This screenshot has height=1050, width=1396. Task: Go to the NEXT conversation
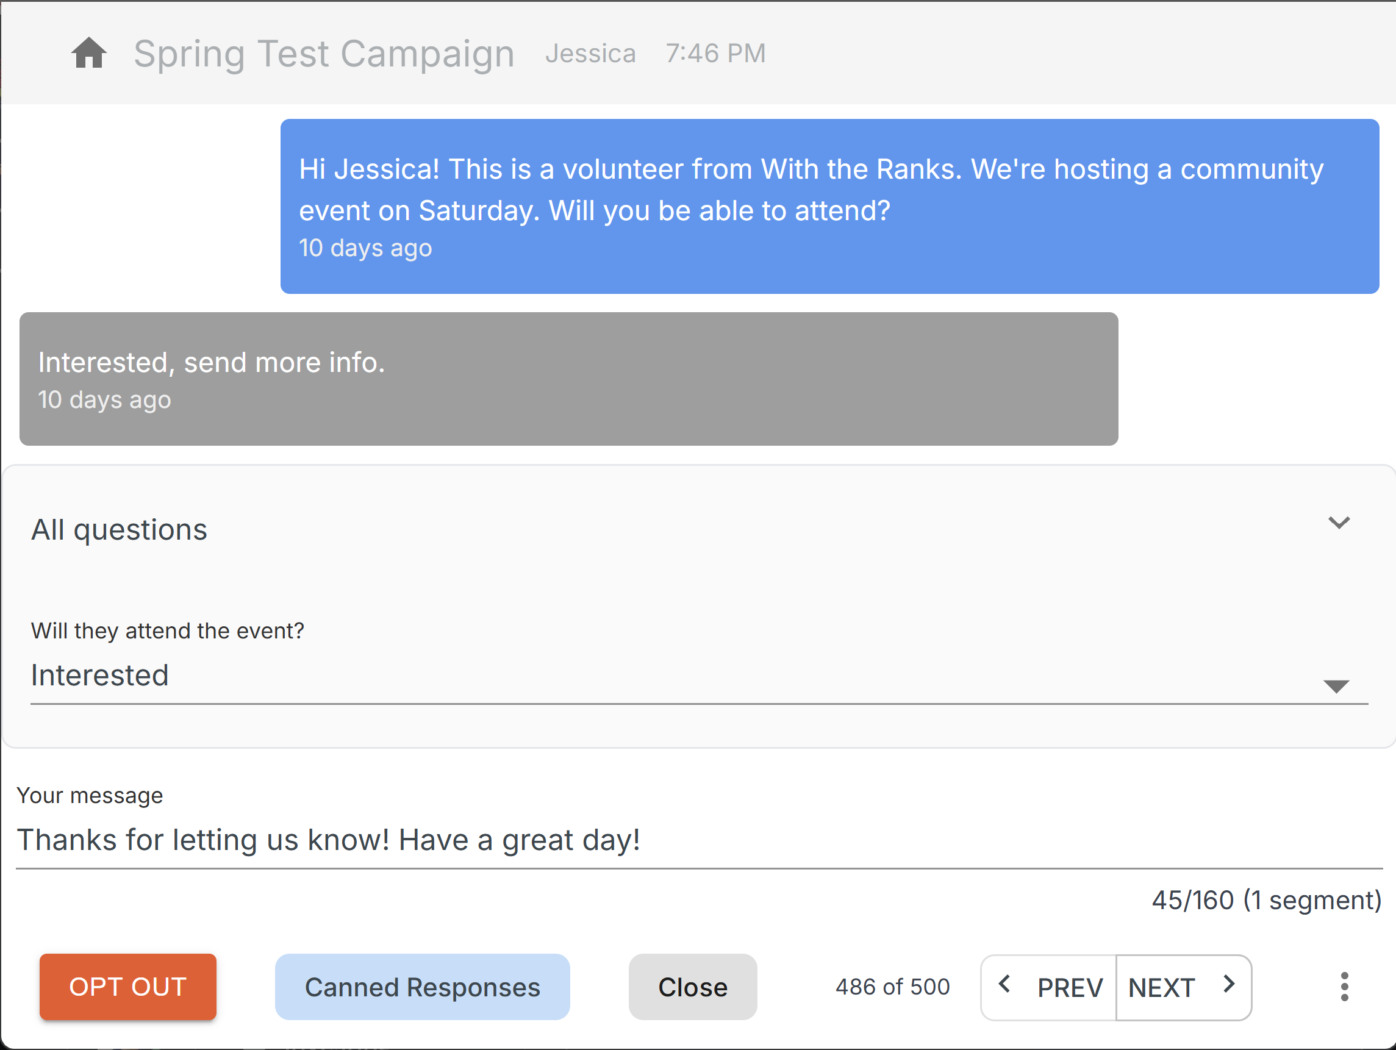[1161, 988]
